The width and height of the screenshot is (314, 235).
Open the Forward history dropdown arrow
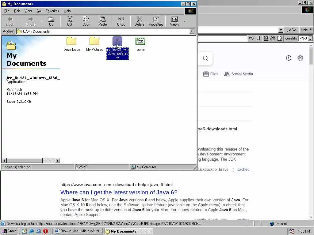[x=41, y=21]
